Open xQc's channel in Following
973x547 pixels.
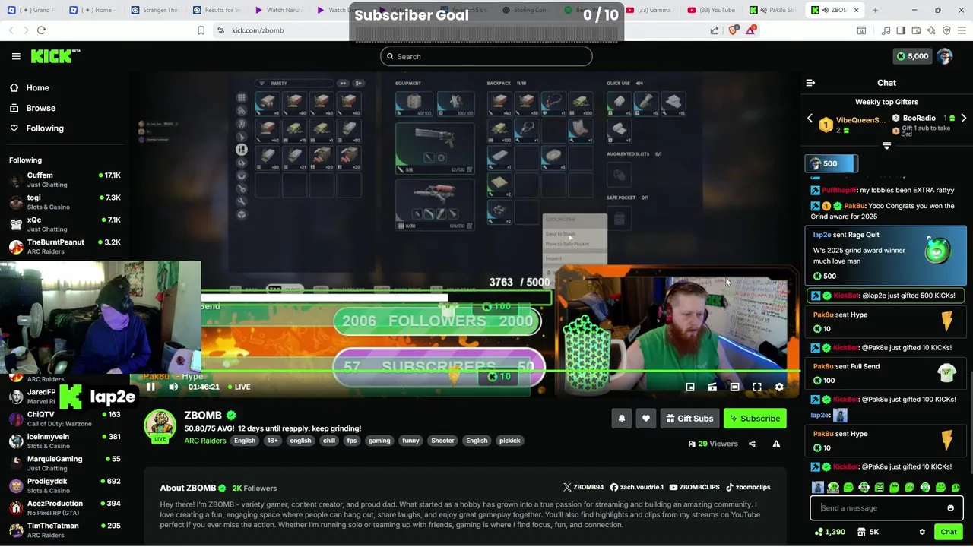[x=65, y=224]
